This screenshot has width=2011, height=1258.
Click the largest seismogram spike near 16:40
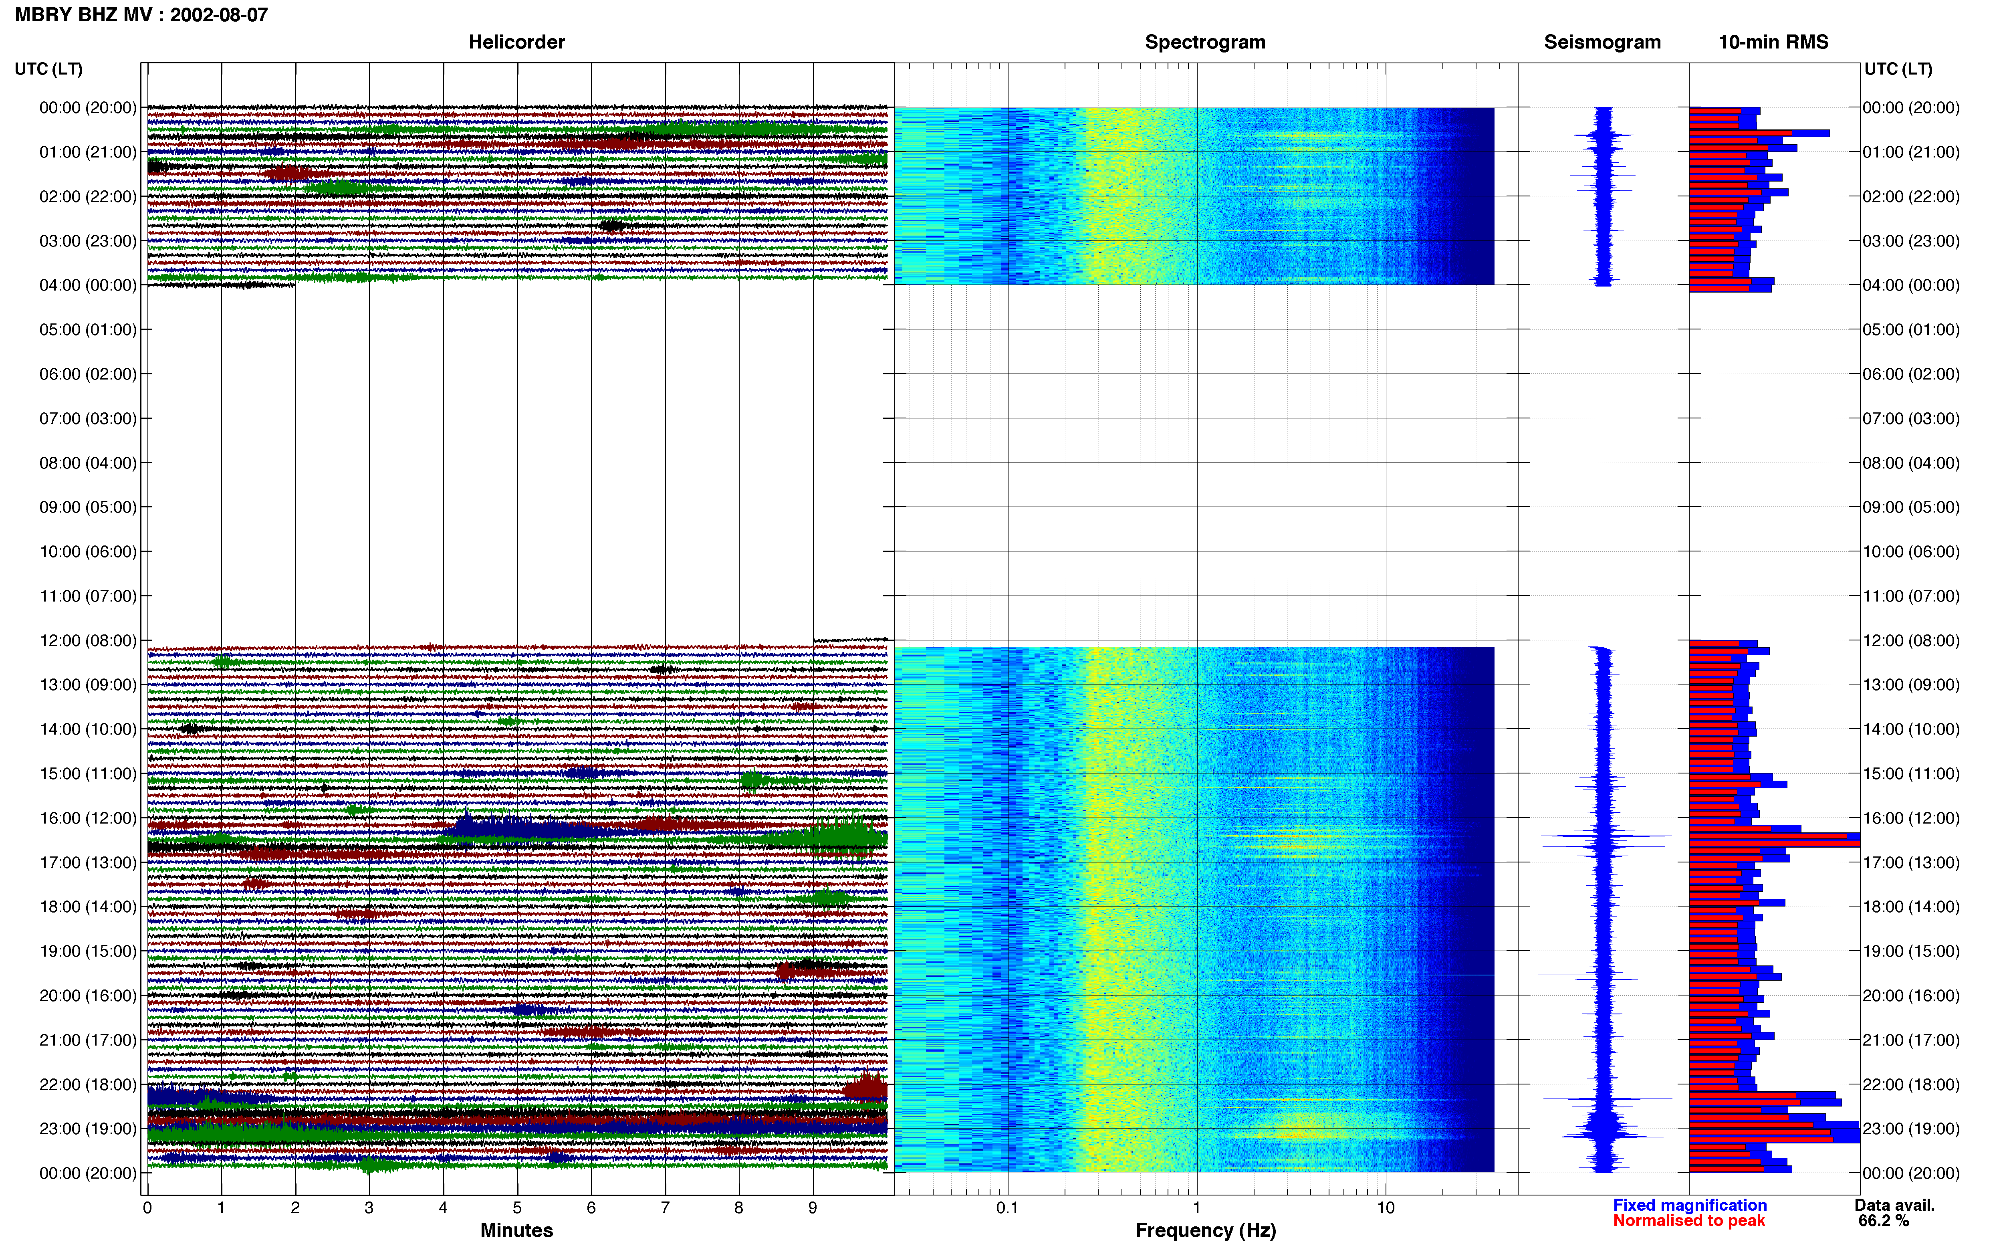pos(1607,847)
